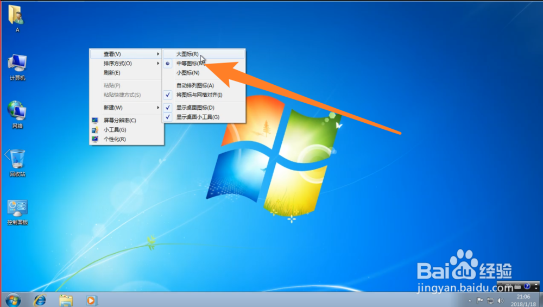Choose 小图标(N) small icons
The width and height of the screenshot is (543, 307).
coord(204,73)
